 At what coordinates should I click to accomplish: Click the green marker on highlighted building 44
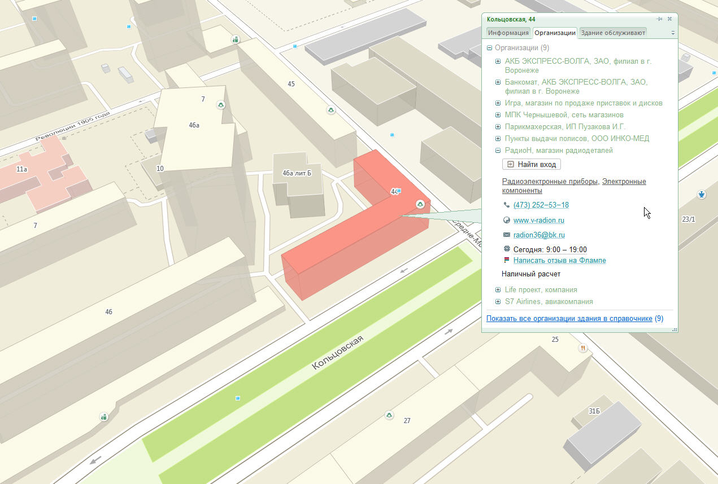[x=420, y=204]
